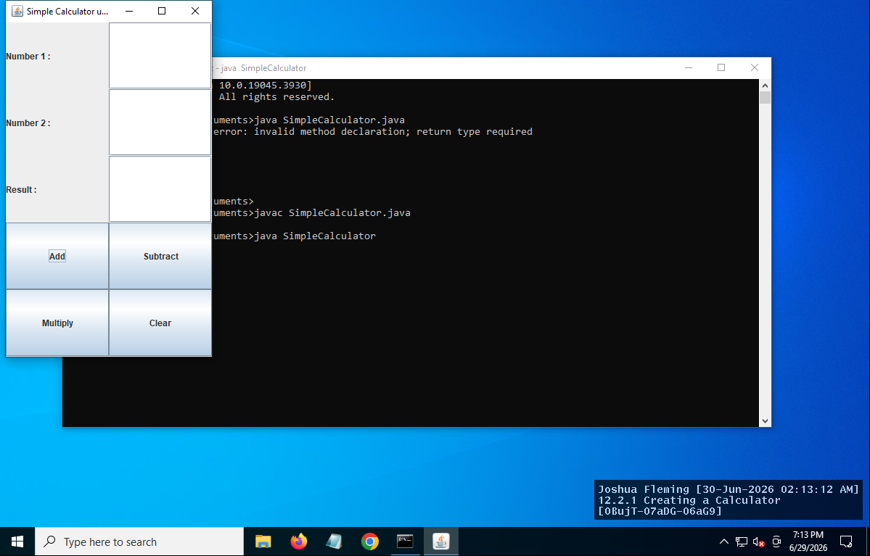This screenshot has height=556, width=870.
Task: Click into the Result text field
Action: coord(160,189)
